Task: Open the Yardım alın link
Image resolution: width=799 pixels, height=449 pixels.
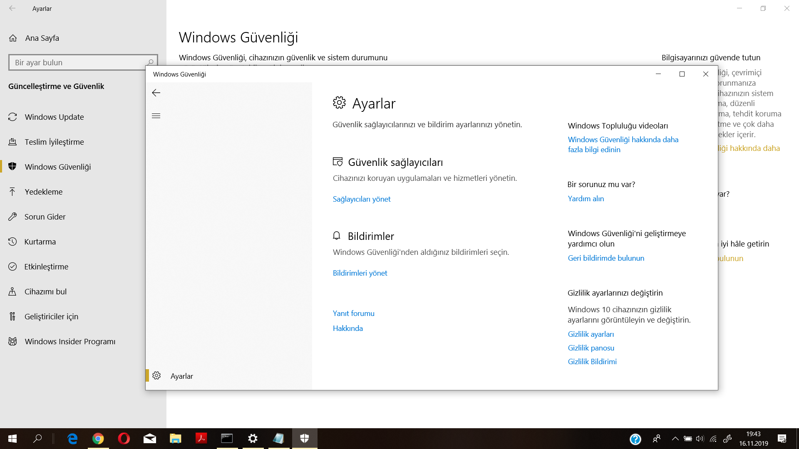Action: coord(586,199)
